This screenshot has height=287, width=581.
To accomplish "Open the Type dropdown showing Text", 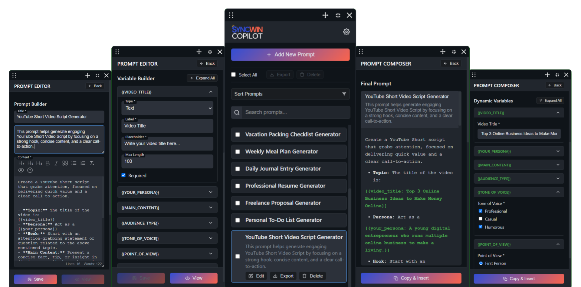I will tap(167, 108).
